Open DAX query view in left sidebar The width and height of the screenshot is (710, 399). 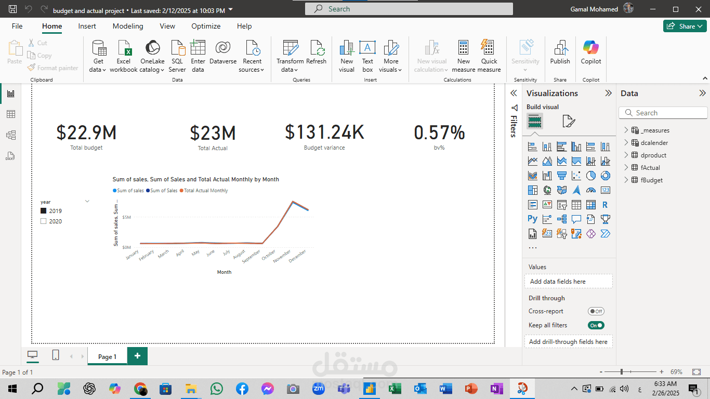[11, 156]
